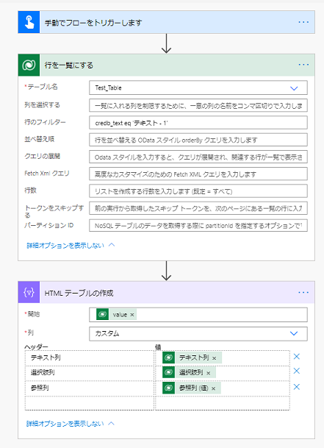The width and height of the screenshot is (324, 448).
Task: Open the three-dot menu of the manual trigger step
Action: [303, 22]
